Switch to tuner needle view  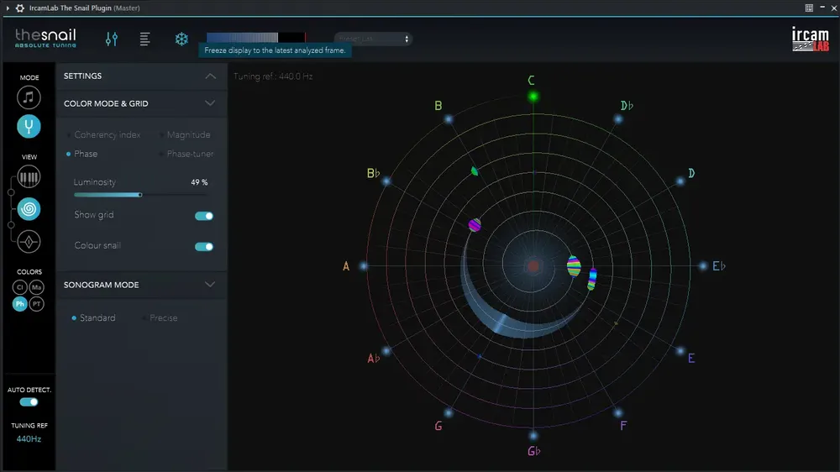click(29, 242)
